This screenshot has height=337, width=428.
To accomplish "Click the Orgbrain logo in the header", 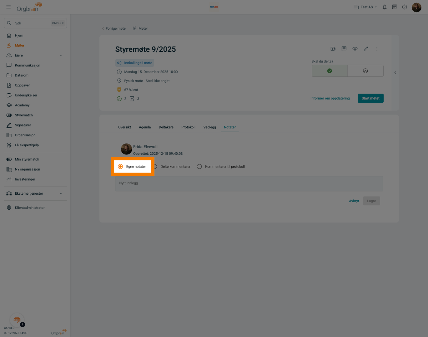I will tap(29, 7).
